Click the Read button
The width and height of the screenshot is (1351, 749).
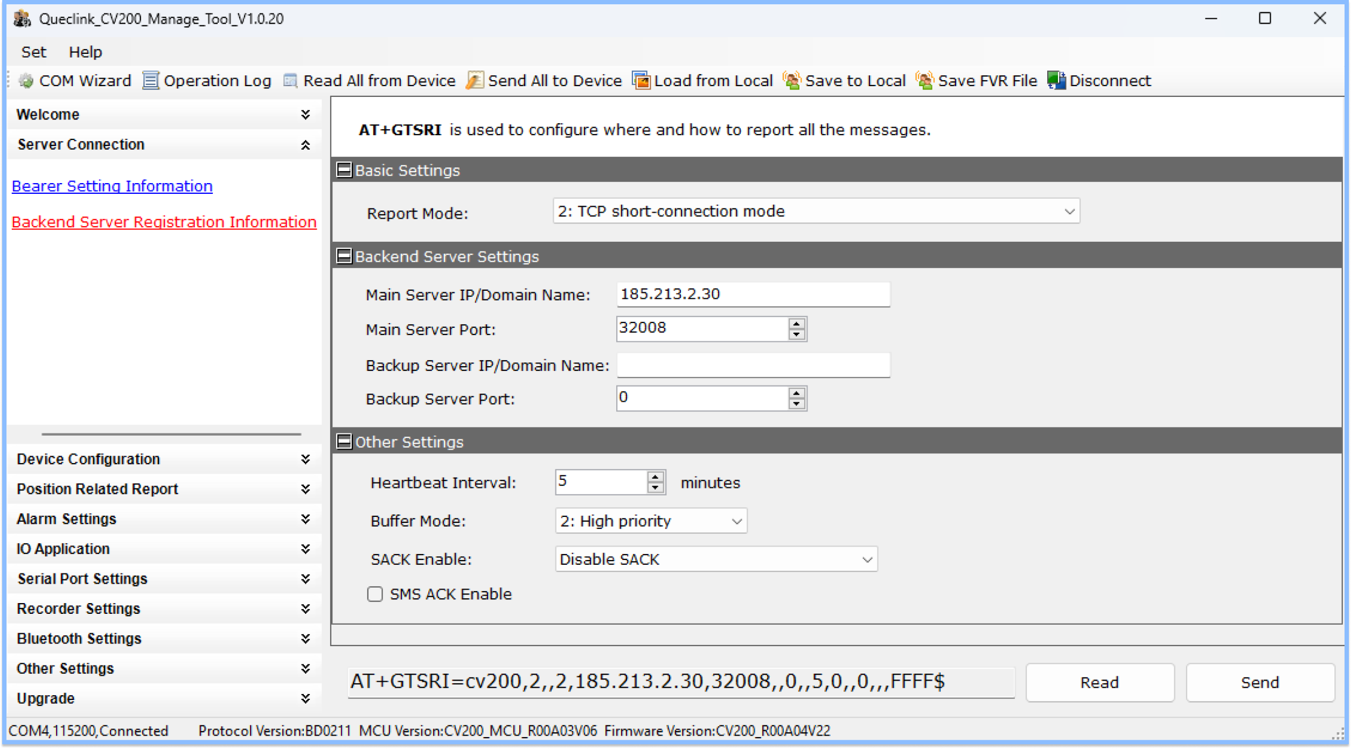tap(1099, 682)
